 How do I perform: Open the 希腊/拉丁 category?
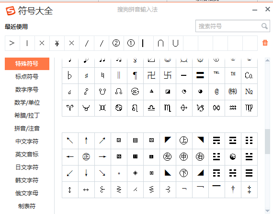[x=27, y=116]
